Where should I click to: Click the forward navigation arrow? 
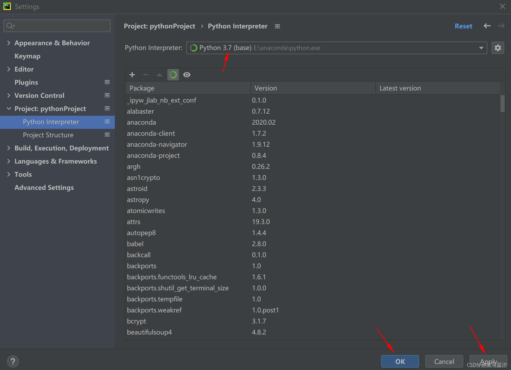(x=501, y=26)
